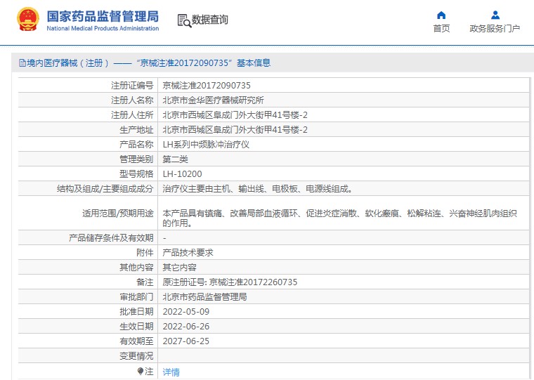Click the national emblem logo
The width and height of the screenshot is (534, 380).
coord(28,20)
